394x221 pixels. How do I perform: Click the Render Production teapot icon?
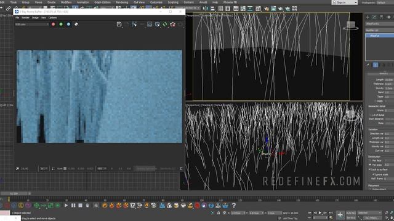pos(281,9)
